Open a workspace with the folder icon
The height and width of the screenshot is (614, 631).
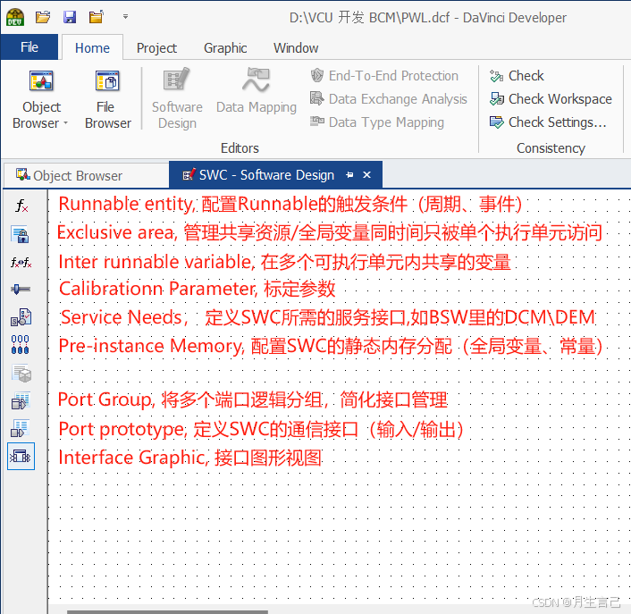(x=43, y=17)
